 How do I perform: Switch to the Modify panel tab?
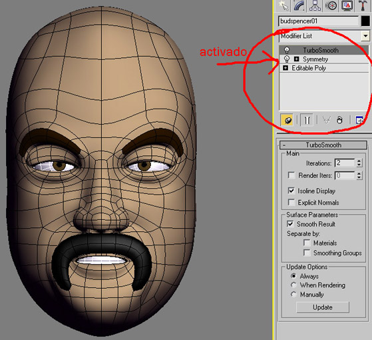point(299,6)
